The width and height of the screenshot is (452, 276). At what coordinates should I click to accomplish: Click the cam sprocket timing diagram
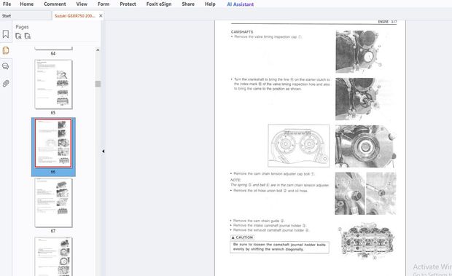(x=299, y=146)
